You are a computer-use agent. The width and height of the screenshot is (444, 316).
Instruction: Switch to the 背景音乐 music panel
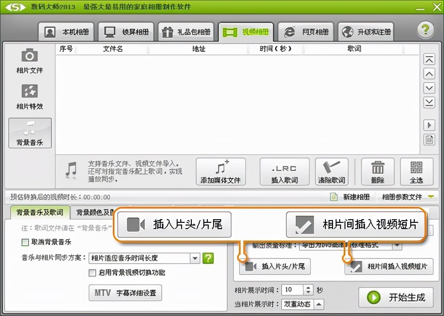tap(29, 133)
